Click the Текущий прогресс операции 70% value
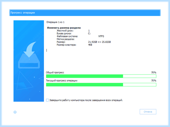This screenshot has height=127, width=170. pyautogui.click(x=154, y=81)
